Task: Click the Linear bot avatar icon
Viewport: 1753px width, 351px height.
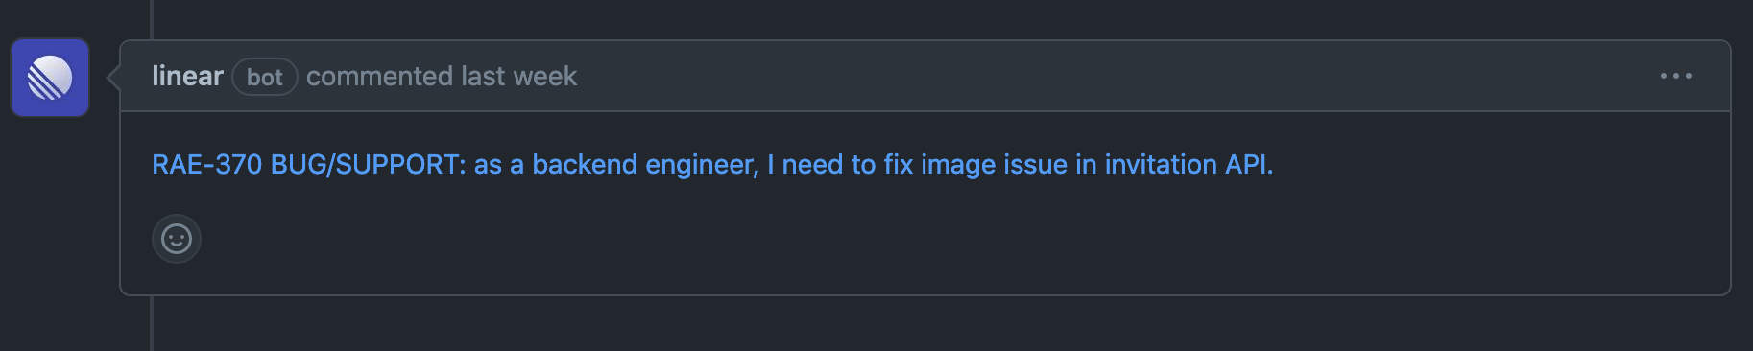Action: tap(50, 78)
